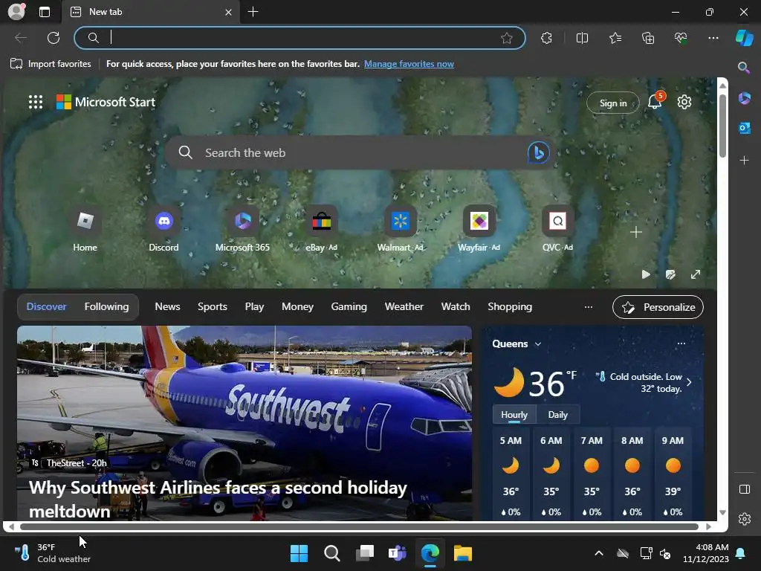Open the Watch tab

456,307
